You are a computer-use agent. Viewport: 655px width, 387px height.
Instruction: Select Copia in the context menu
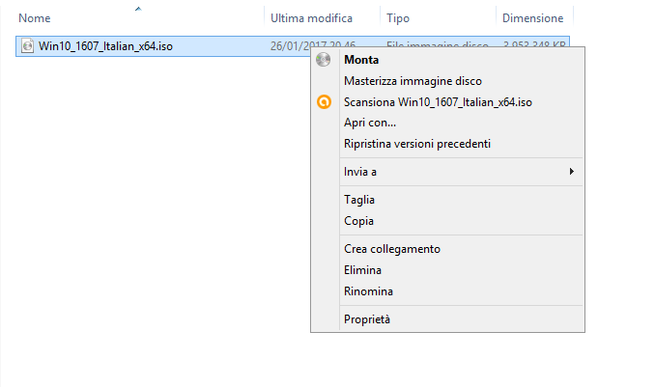coord(358,221)
